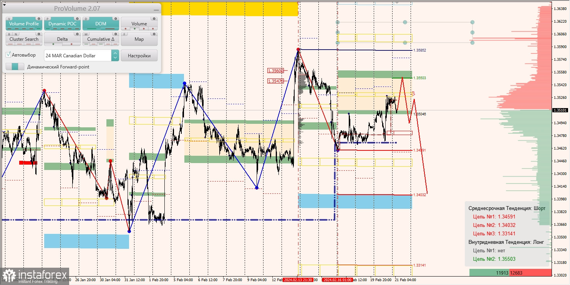
Task: Open Cluster Search gear settings
Action: click(39, 34)
